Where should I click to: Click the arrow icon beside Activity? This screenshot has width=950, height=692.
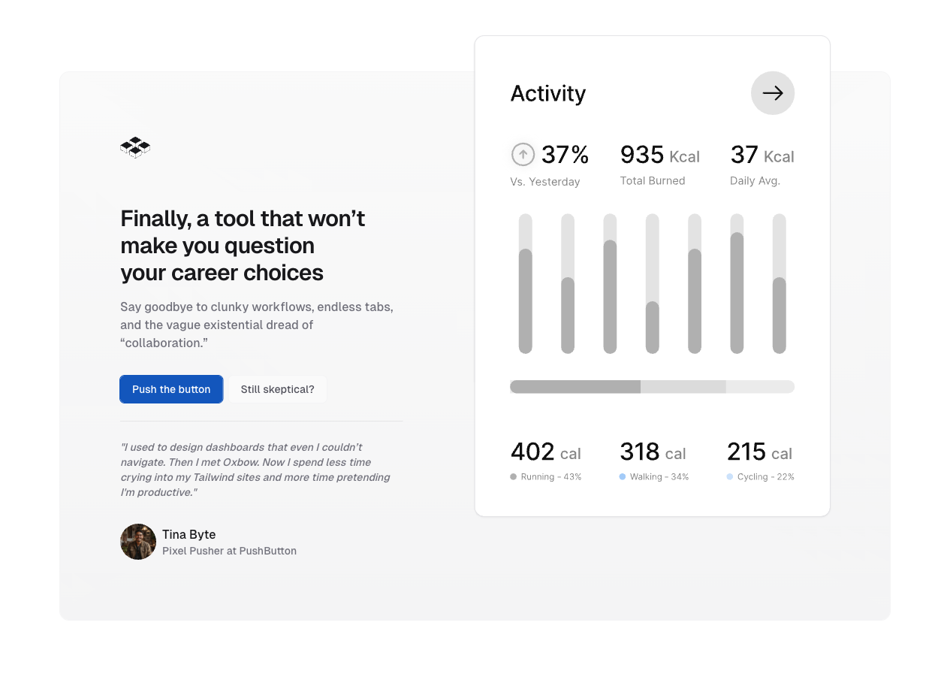click(x=772, y=93)
